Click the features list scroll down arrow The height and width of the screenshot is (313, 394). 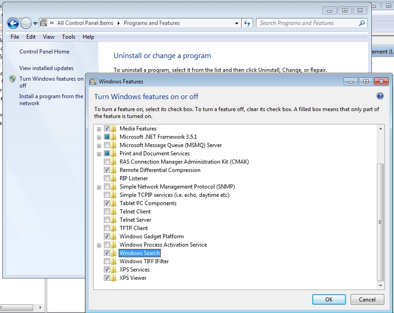381,286
